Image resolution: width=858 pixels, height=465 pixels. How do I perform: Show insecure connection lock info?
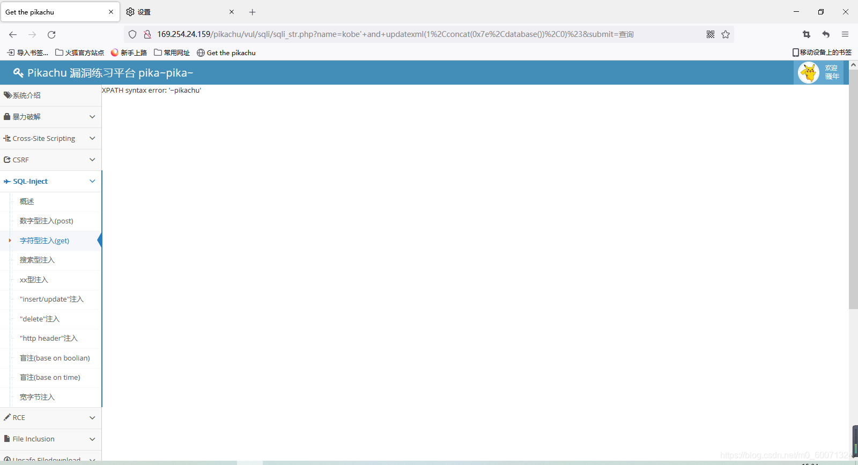(x=147, y=34)
